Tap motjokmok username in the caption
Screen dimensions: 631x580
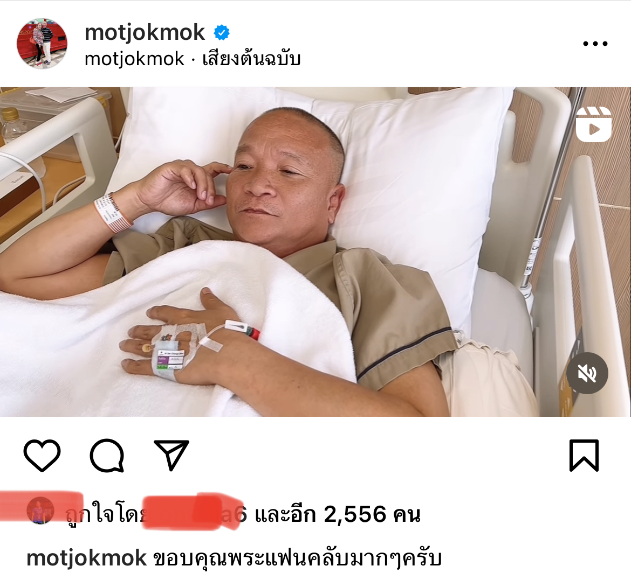click(86, 558)
